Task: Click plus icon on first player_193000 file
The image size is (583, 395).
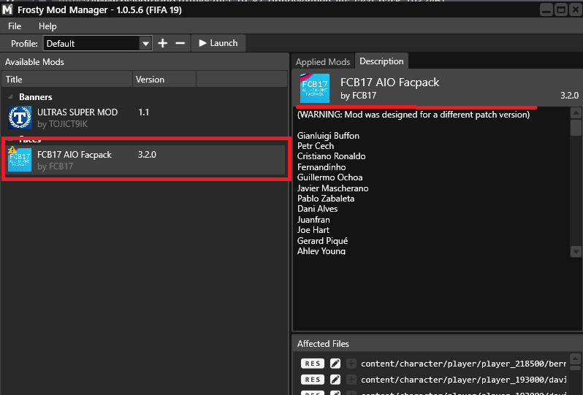Action: tap(351, 380)
